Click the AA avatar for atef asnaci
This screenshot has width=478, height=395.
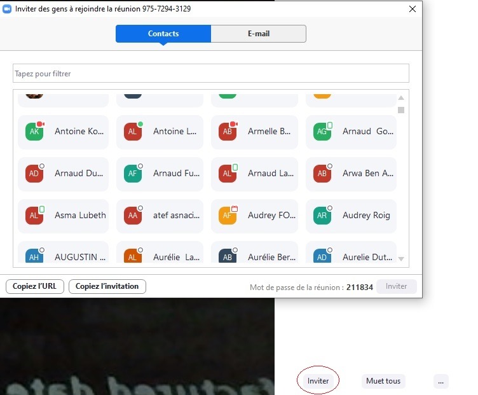pyautogui.click(x=132, y=216)
